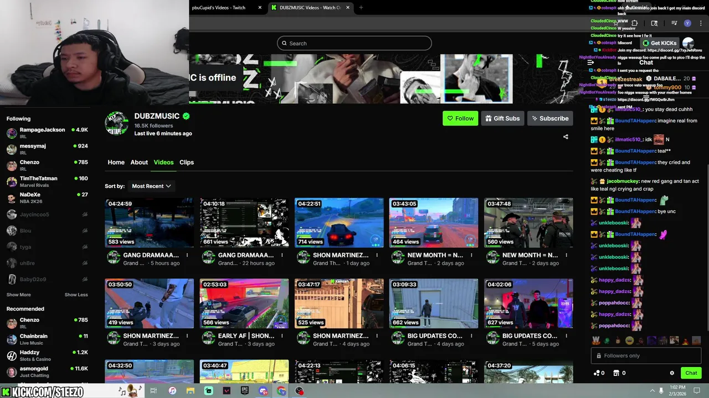
Task: Click Haddzy avatar in Recommended list
Action: click(x=12, y=355)
